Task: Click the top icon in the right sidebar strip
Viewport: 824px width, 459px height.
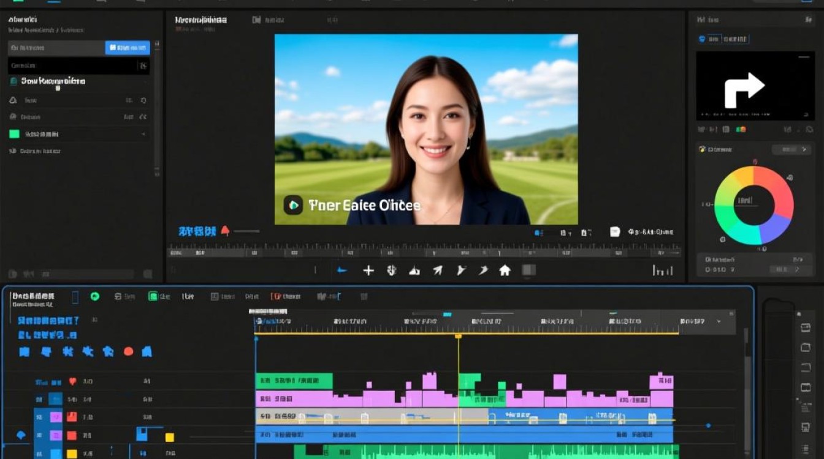Action: point(806,327)
